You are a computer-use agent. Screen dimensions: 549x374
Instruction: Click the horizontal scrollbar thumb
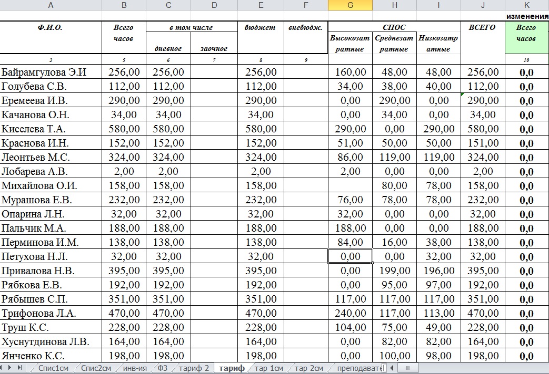click(x=408, y=368)
